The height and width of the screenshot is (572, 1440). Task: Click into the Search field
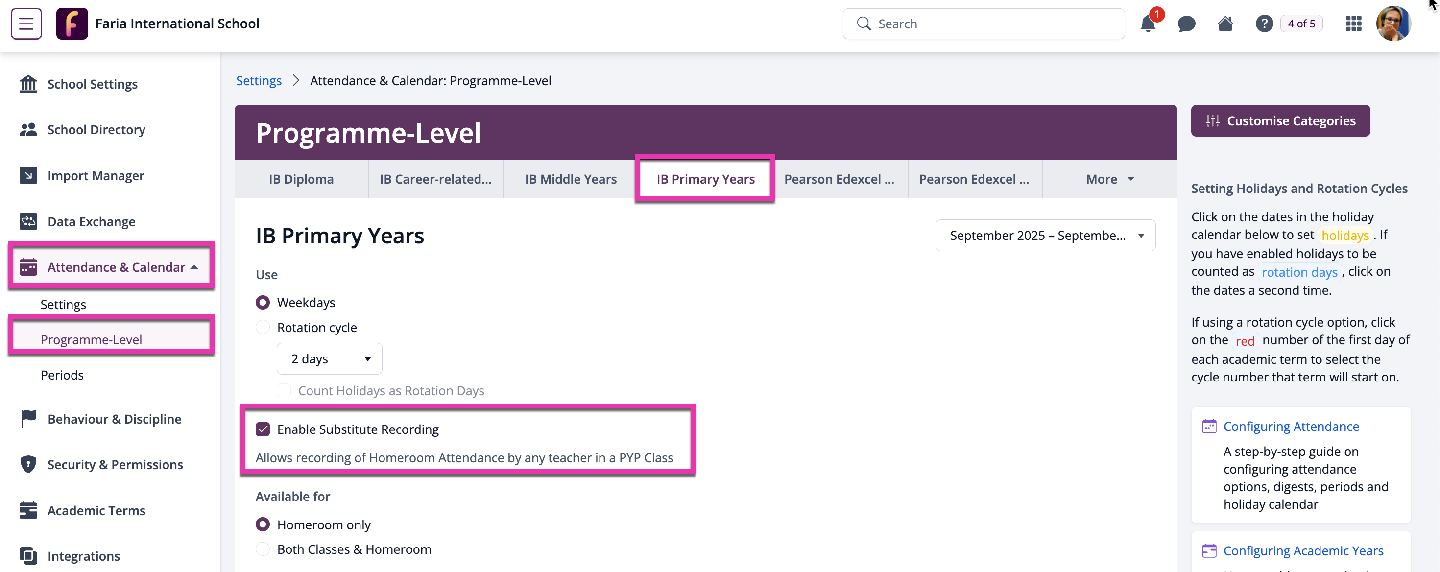pos(984,24)
